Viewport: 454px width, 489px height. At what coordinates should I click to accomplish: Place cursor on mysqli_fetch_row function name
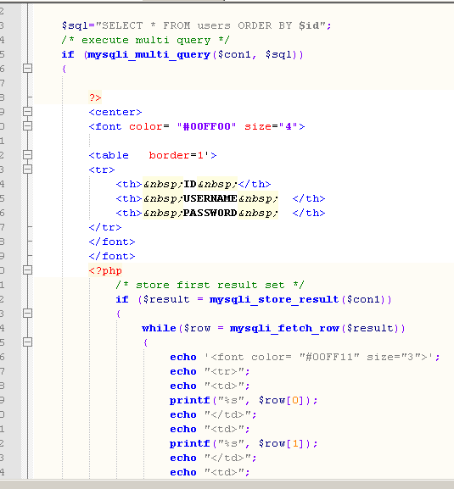(x=284, y=328)
